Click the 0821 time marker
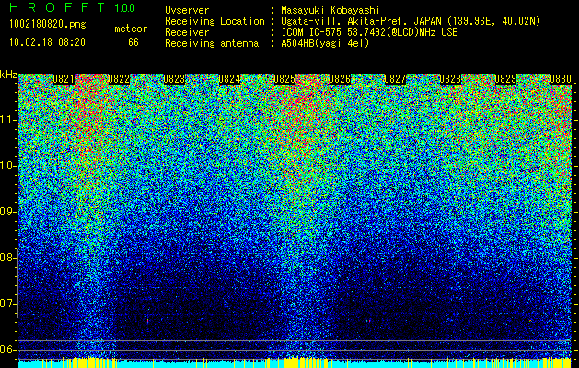Screen dimensions: 579x368 click(x=64, y=79)
